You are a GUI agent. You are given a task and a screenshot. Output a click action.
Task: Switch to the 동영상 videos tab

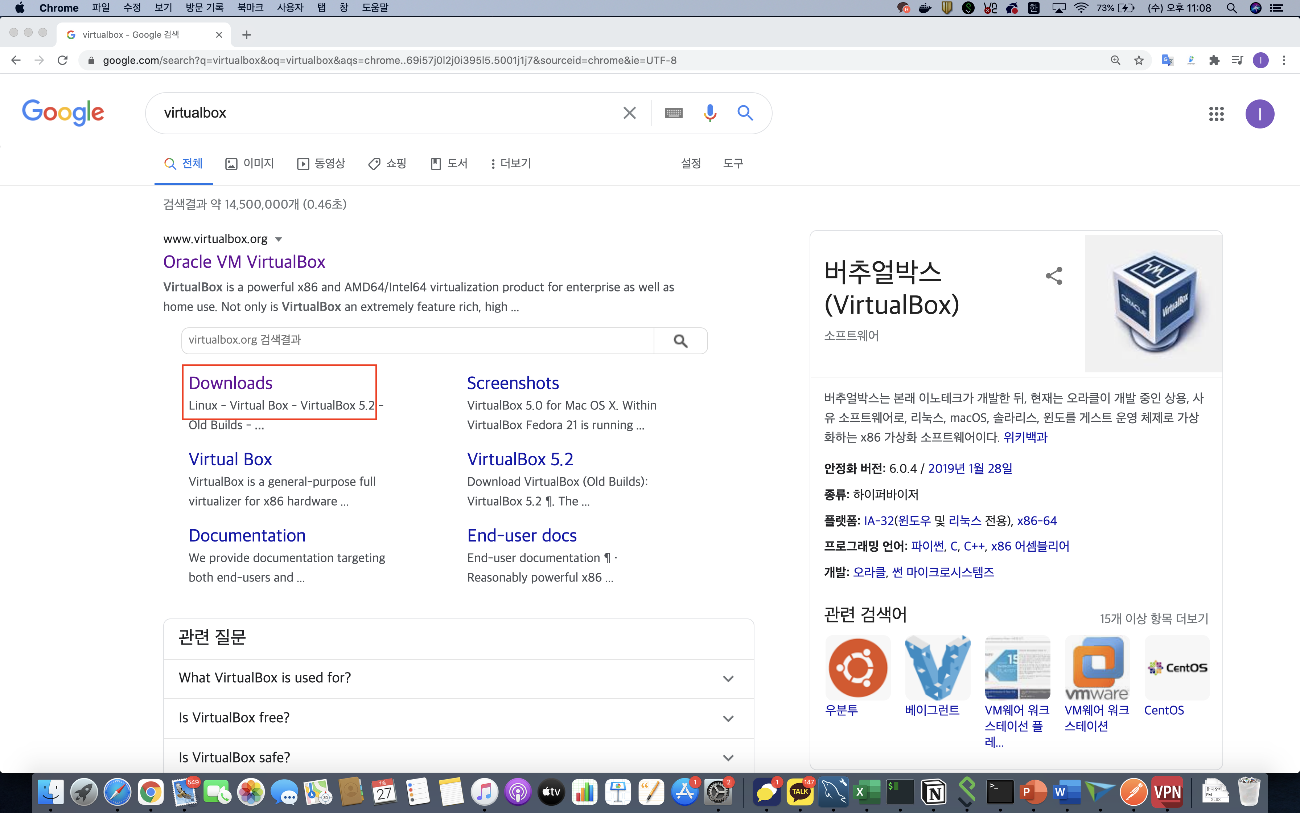[321, 163]
